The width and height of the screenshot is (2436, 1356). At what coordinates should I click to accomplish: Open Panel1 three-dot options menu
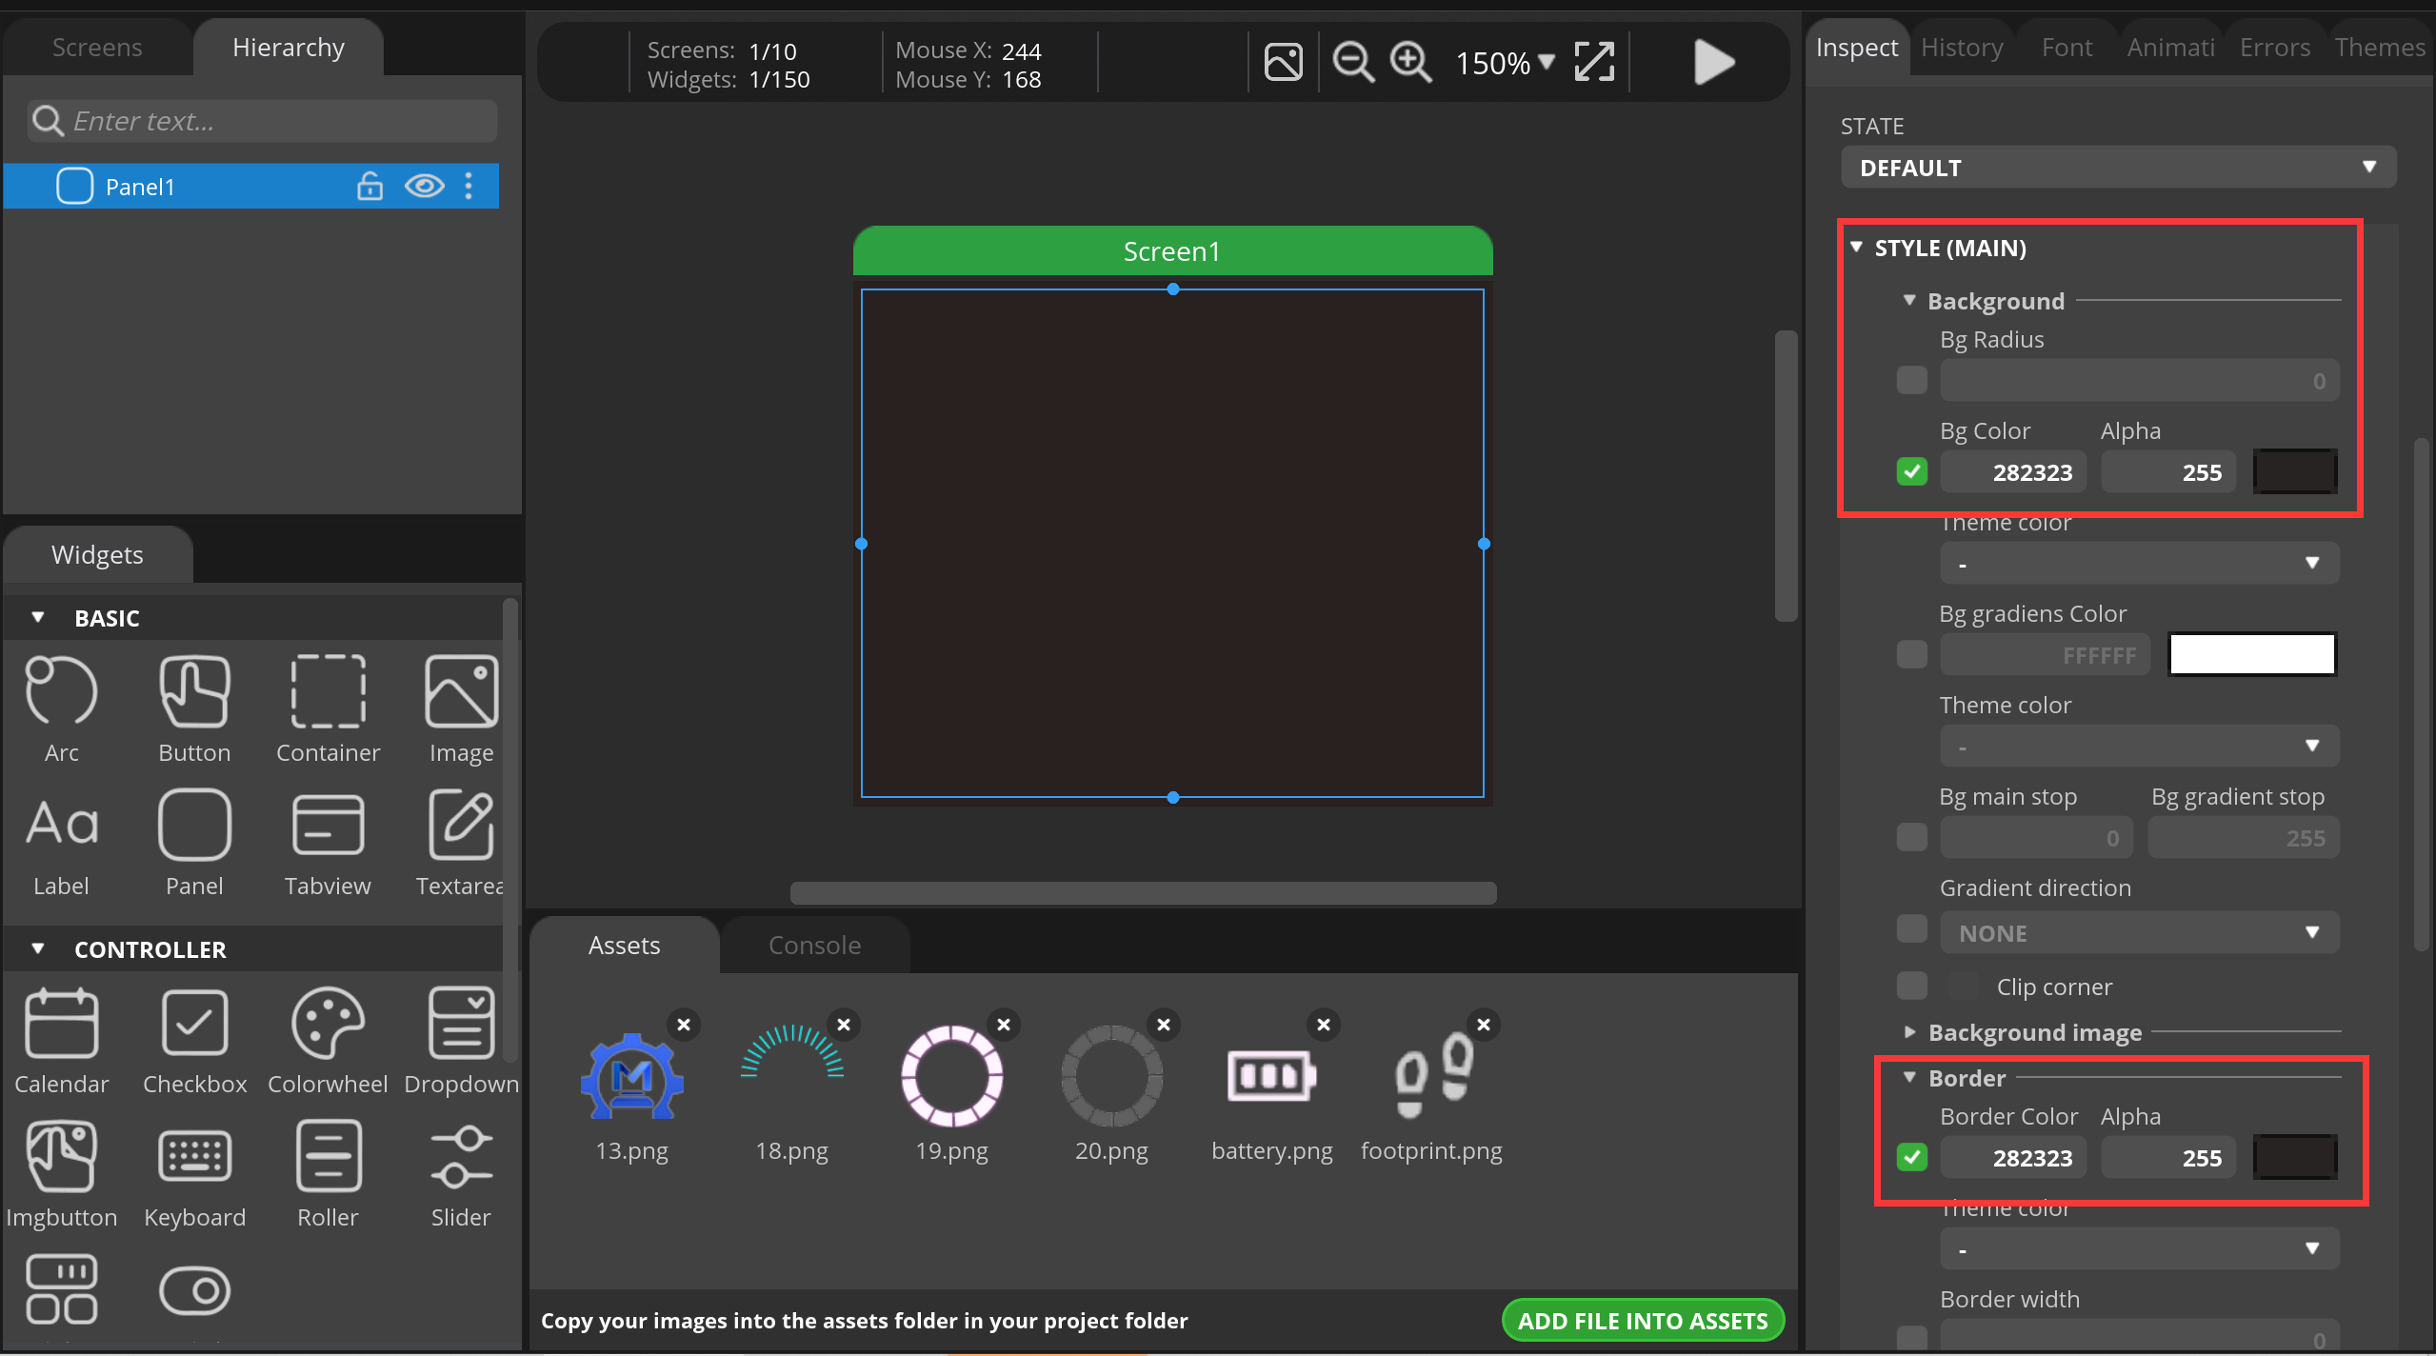[469, 186]
